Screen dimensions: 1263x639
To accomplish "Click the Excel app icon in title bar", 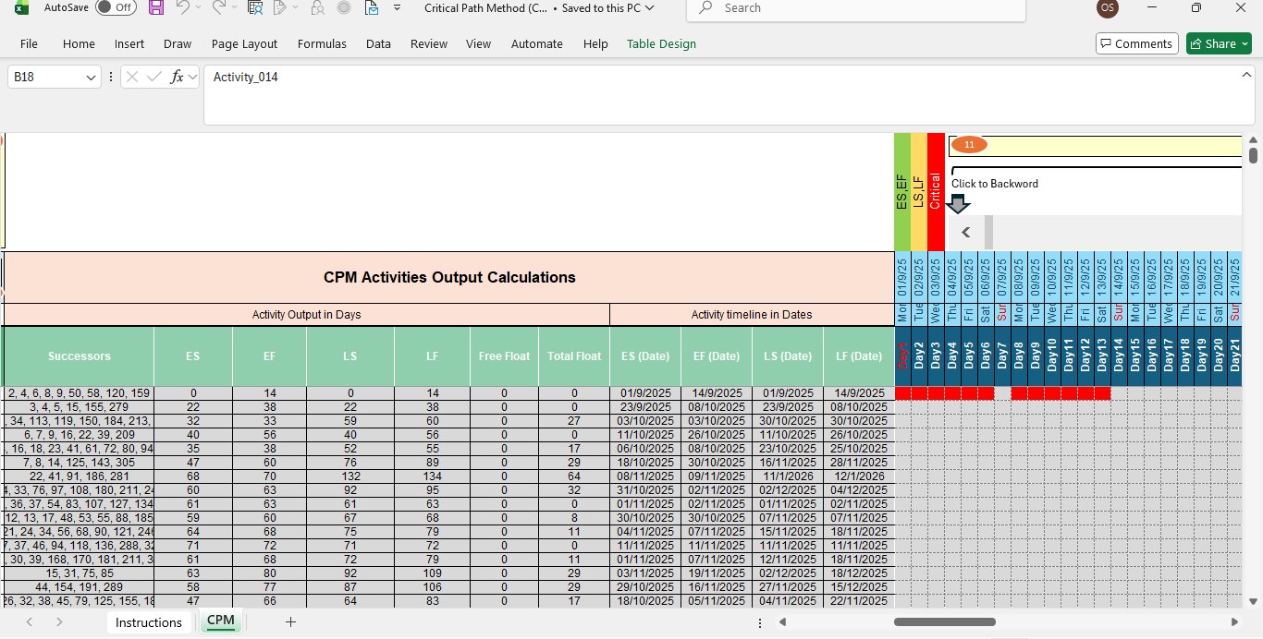I will coord(20,7).
